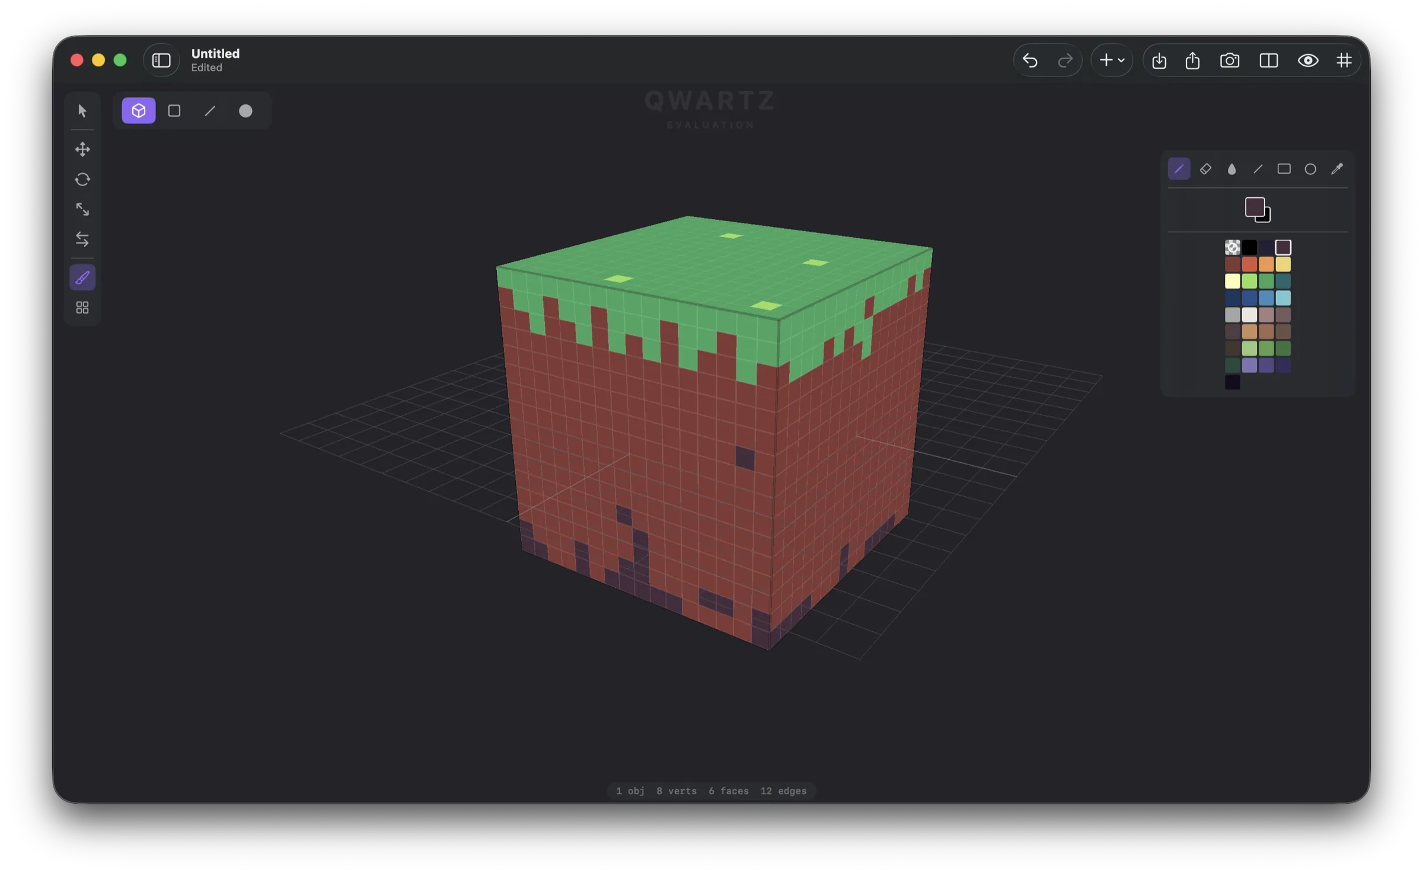Pick the orange palette swatch

click(x=1266, y=264)
